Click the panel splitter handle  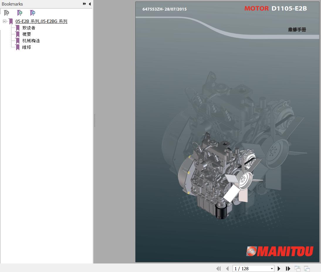click(x=94, y=120)
